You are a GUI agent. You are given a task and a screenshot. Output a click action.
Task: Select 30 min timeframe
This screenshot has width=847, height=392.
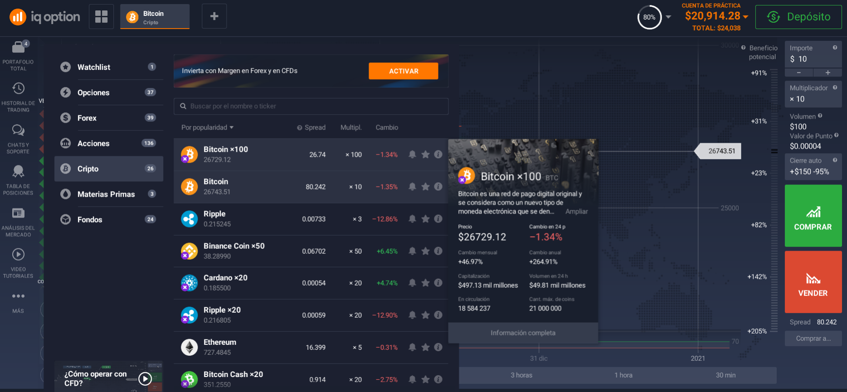(x=725, y=375)
